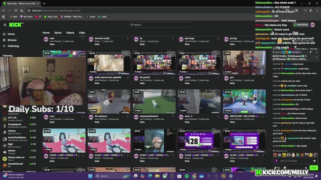321x180 pixels.
Task: Open the chat shop icon
Action: 285,168
